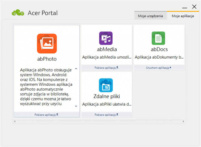
Task: Click the horizontal scrollbar right arrow
Action: [183, 121]
